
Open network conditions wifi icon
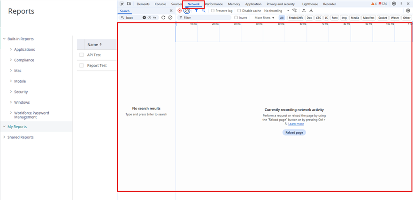pos(294,11)
